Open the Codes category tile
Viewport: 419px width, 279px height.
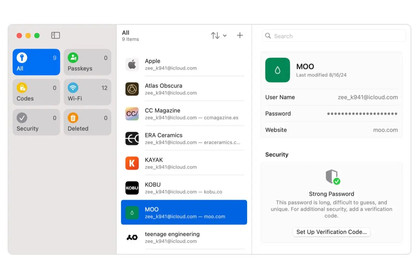pyautogui.click(x=36, y=92)
